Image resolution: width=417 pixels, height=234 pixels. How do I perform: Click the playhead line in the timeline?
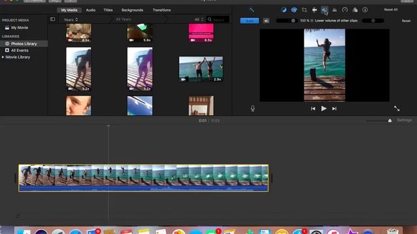pos(108,172)
